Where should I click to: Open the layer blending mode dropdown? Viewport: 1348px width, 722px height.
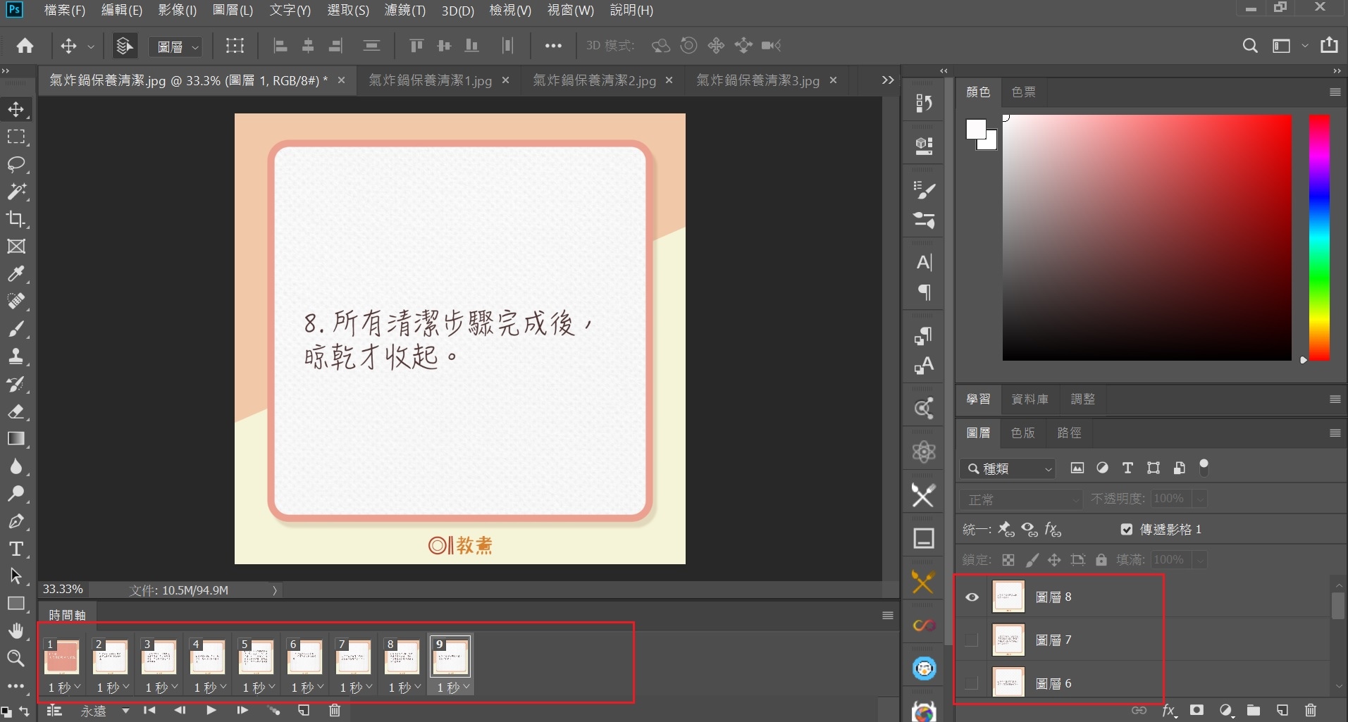[x=1020, y=499]
